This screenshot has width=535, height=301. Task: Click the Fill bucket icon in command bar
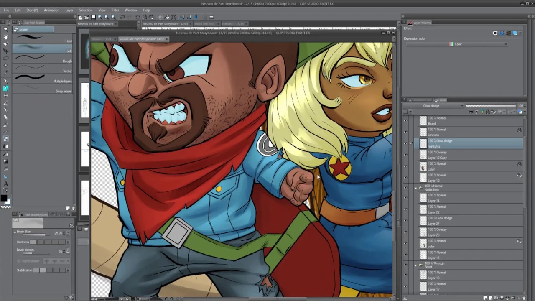167,17
